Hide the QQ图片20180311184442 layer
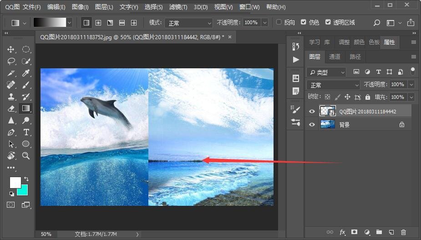421x240 pixels. click(312, 111)
